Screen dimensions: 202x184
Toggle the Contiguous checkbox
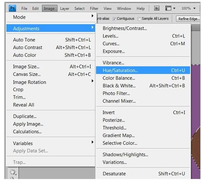[x=114, y=19]
